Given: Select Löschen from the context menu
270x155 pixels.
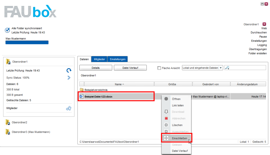Looking at the screenshot, I should pyautogui.click(x=177, y=125).
